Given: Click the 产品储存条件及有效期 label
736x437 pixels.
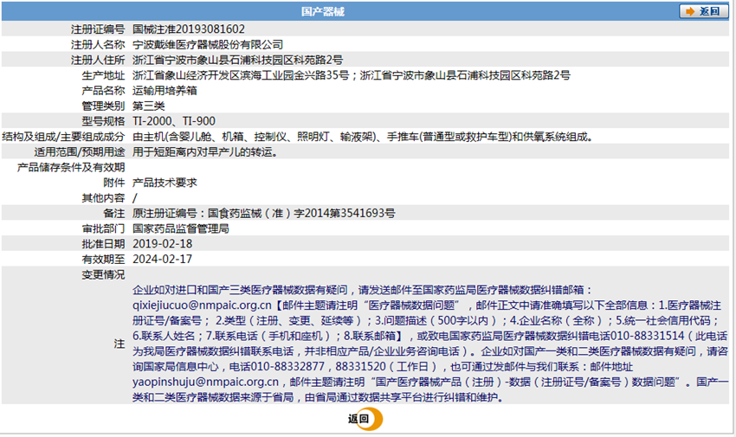Looking at the screenshot, I should [71, 167].
